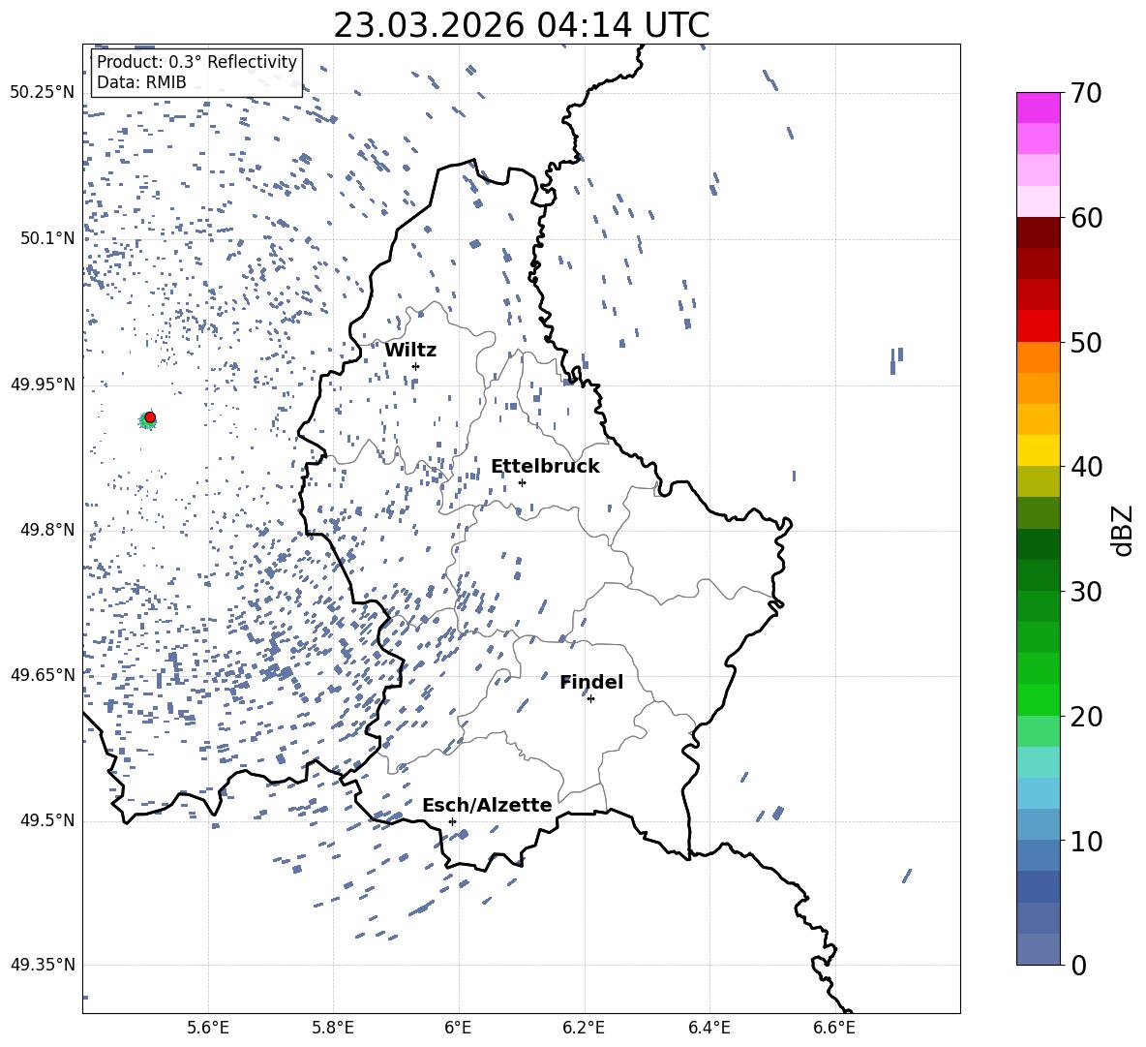
Task: Click the dBZ colorbar axis label
Action: 1123,531
